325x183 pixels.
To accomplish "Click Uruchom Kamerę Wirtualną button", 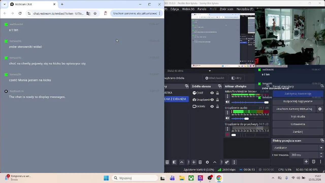I will click(x=294, y=109).
